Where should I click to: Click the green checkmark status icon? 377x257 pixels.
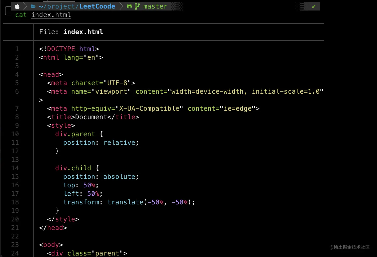point(314,6)
